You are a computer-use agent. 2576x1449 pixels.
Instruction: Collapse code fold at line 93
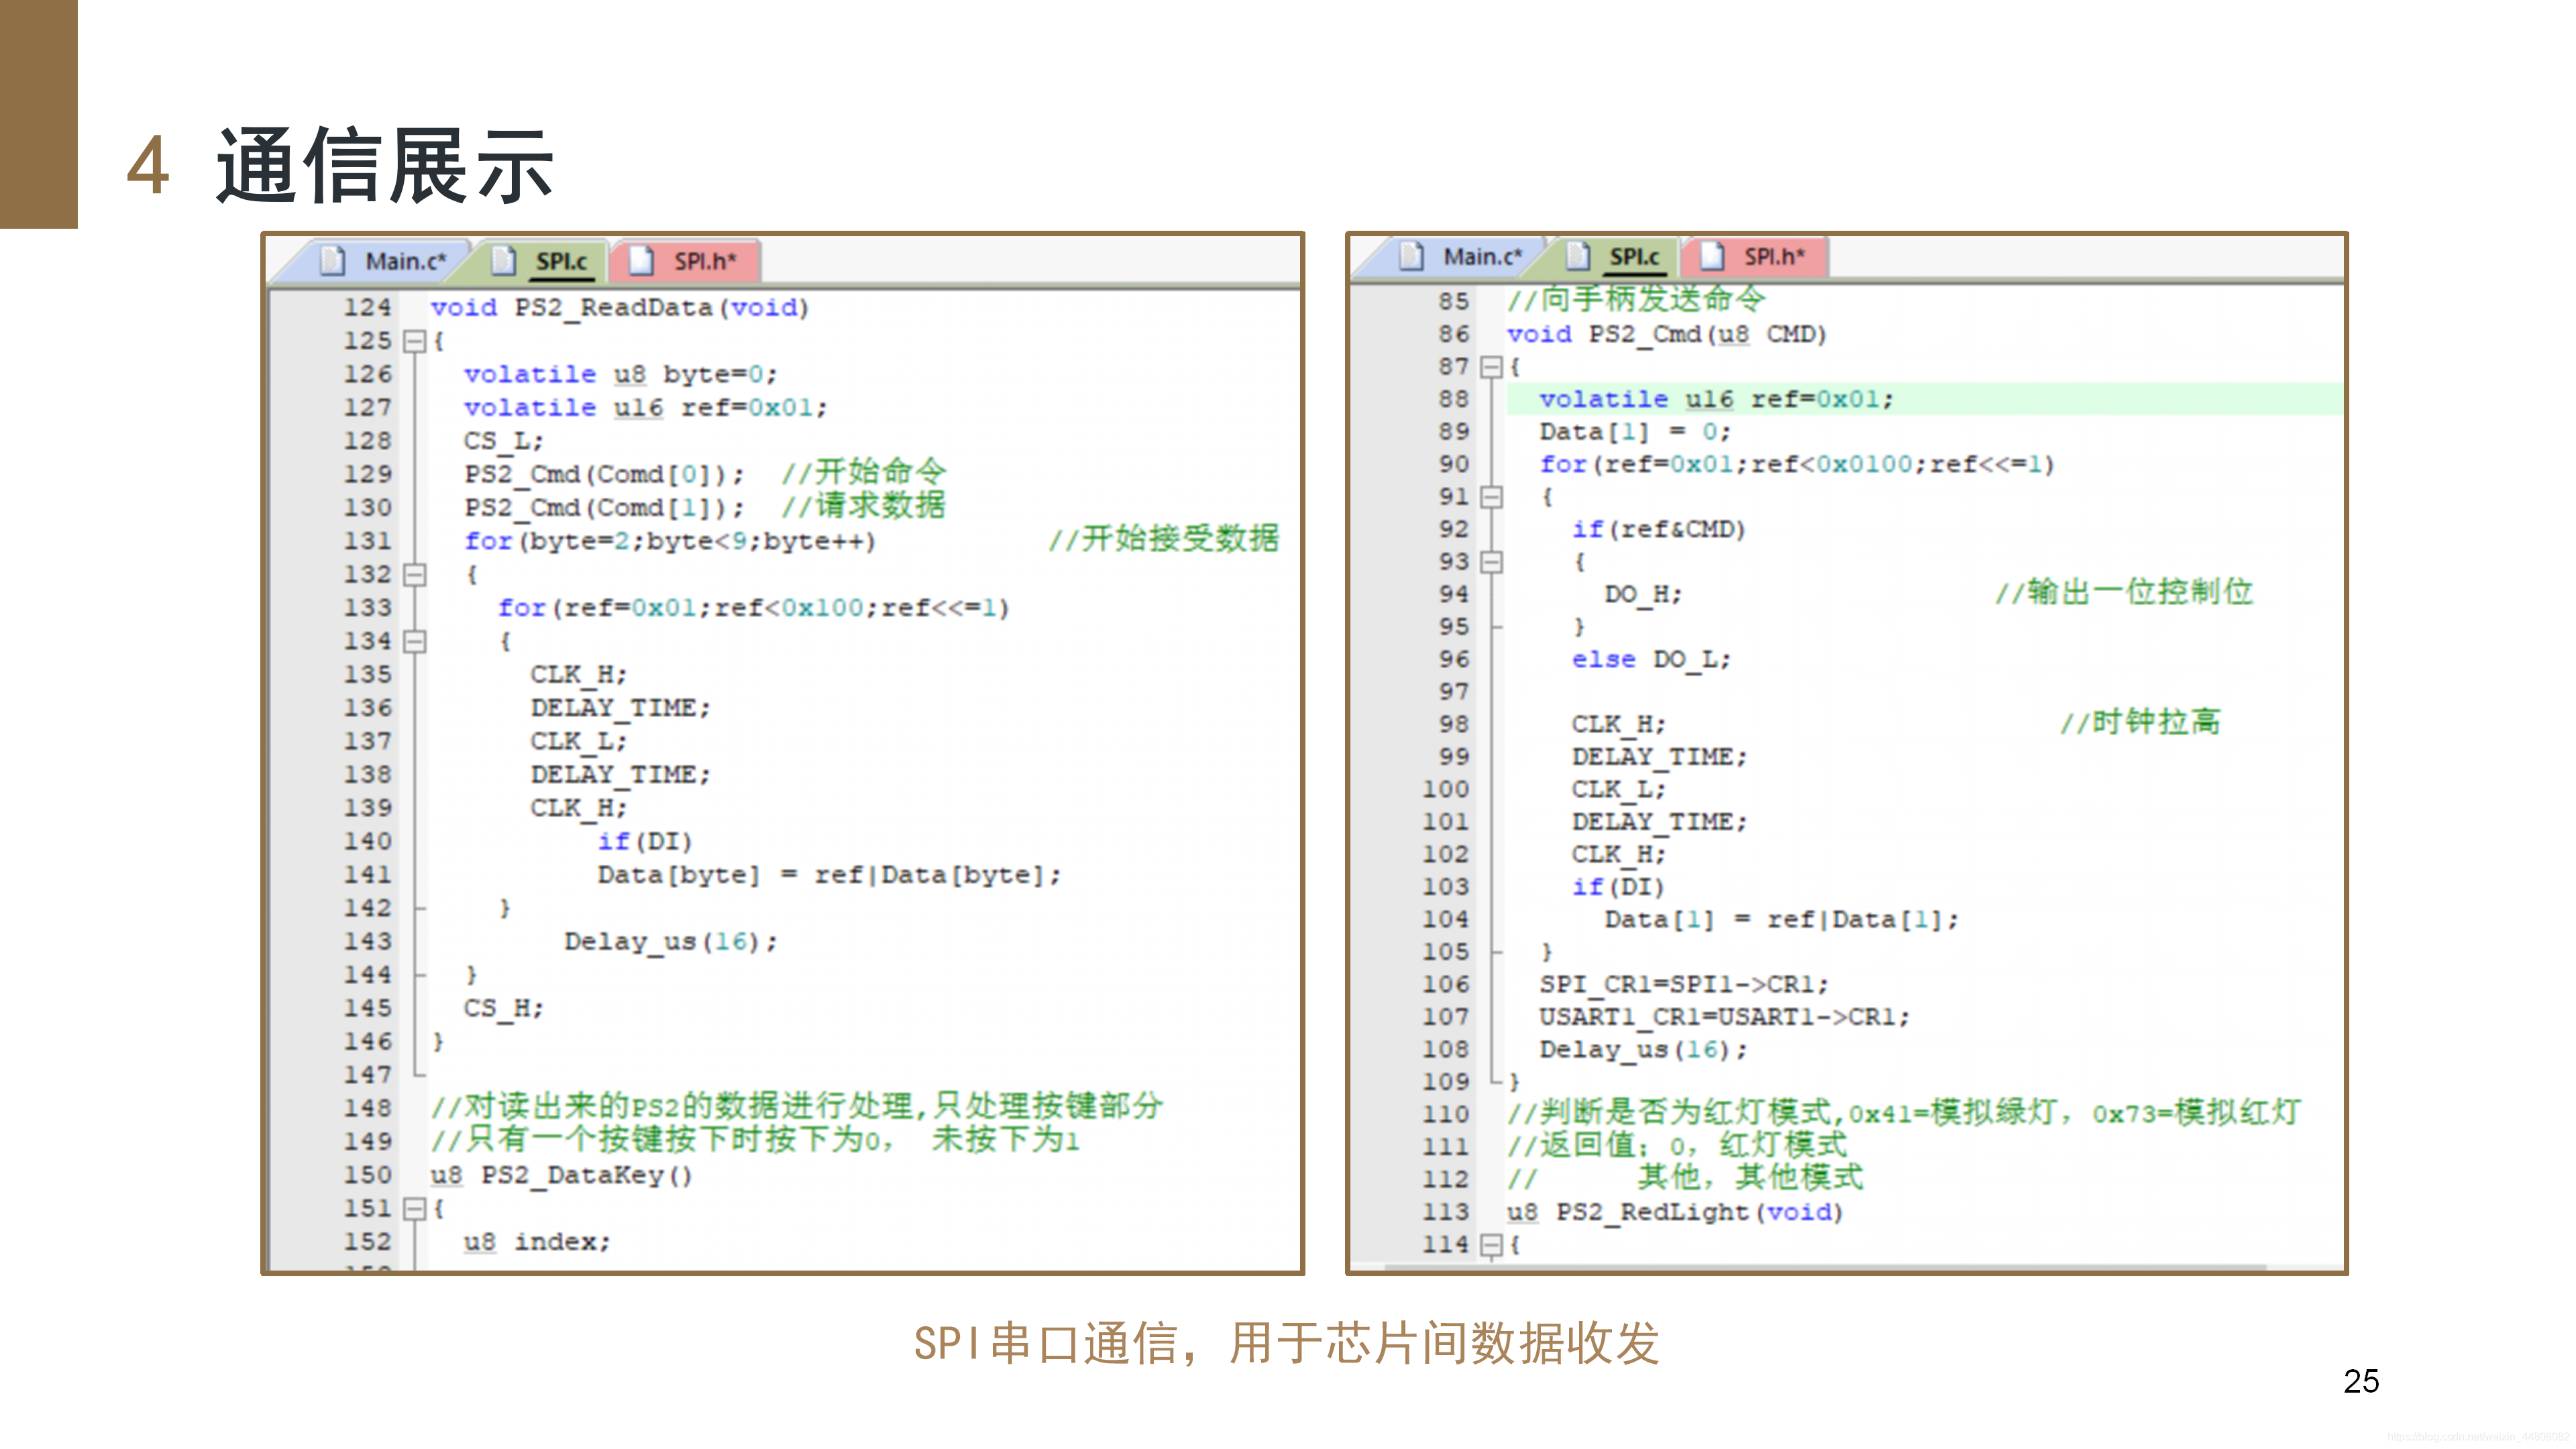tap(1491, 562)
